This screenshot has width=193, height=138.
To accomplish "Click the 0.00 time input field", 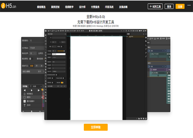I will point(36,86).
